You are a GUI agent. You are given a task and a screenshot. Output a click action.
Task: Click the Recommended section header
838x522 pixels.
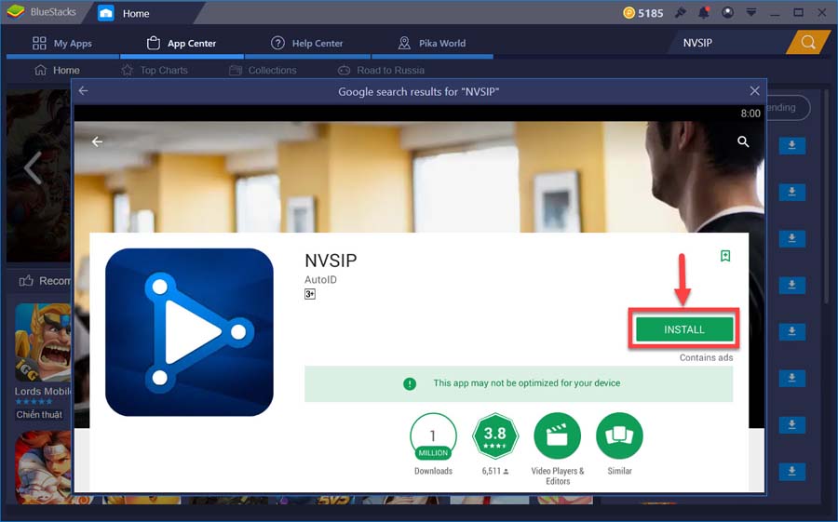[x=45, y=280]
